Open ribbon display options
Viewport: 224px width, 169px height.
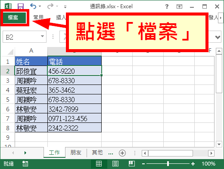179,6
